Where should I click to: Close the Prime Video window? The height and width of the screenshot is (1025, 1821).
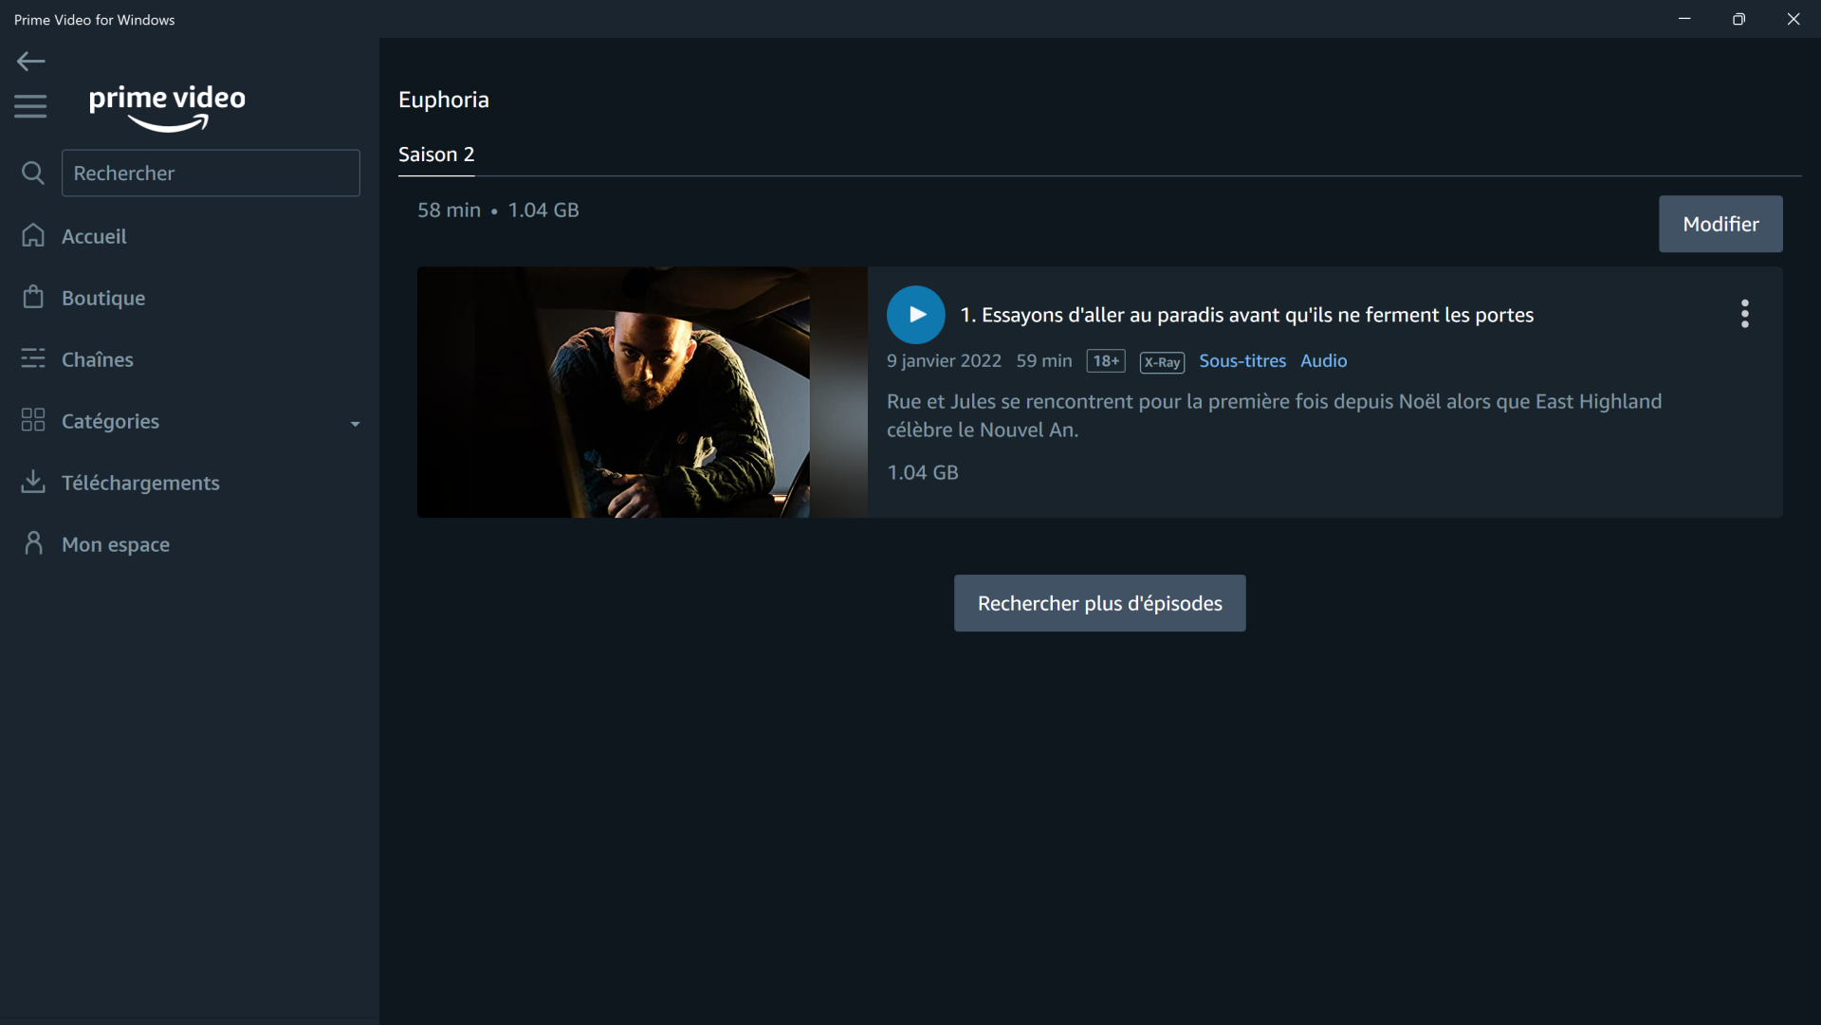(1793, 19)
